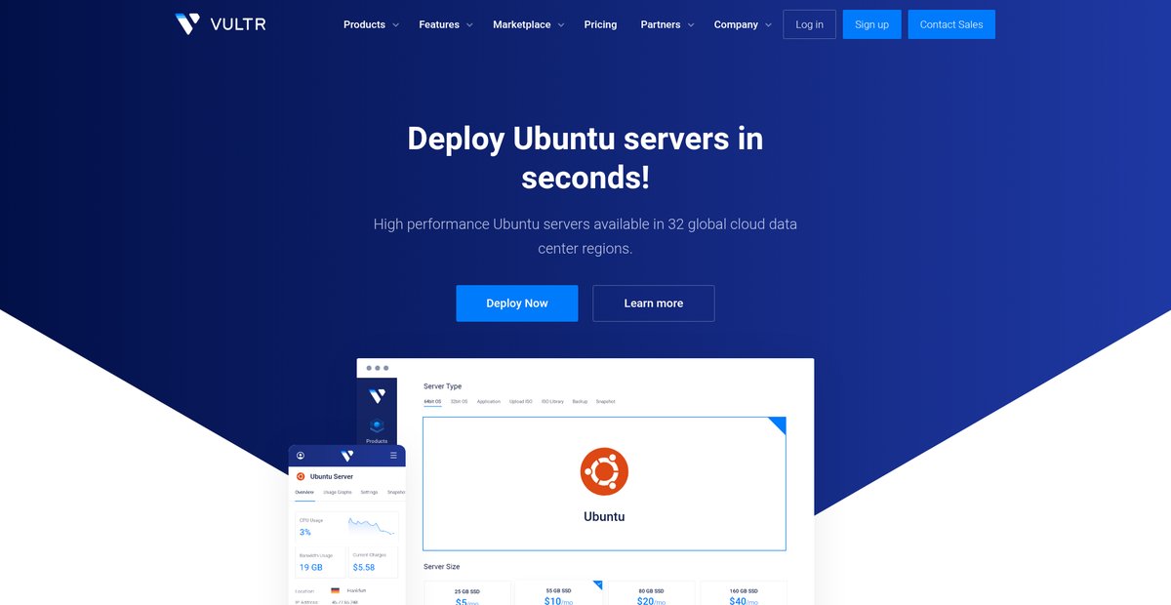1171x605 pixels.
Task: Open the Usage Graphs tab
Action: [x=338, y=493]
